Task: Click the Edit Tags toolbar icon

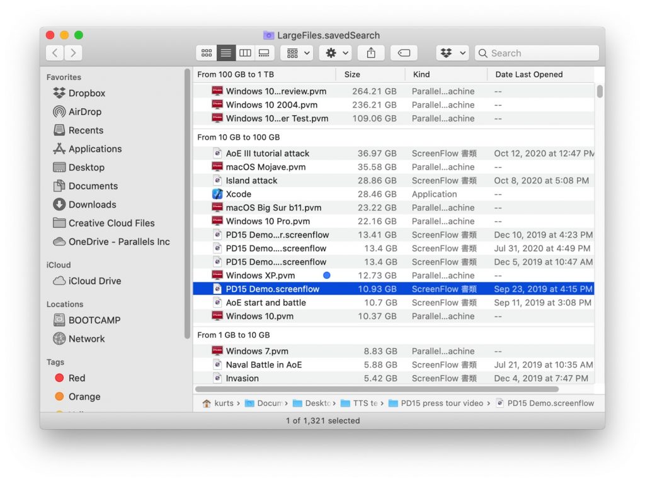Action: pyautogui.click(x=404, y=53)
